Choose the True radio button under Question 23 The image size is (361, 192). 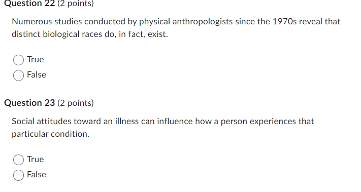[18, 160]
